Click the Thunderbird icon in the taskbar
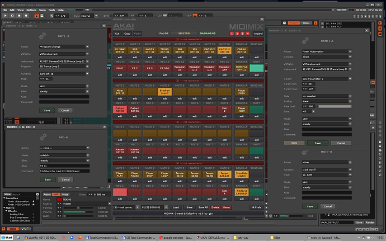 pyautogui.click(x=72, y=238)
